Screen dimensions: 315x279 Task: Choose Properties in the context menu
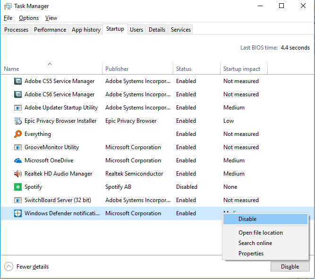click(x=265, y=254)
